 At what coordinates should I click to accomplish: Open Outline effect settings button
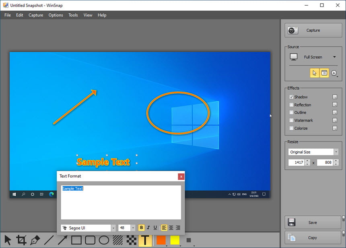coord(335,113)
